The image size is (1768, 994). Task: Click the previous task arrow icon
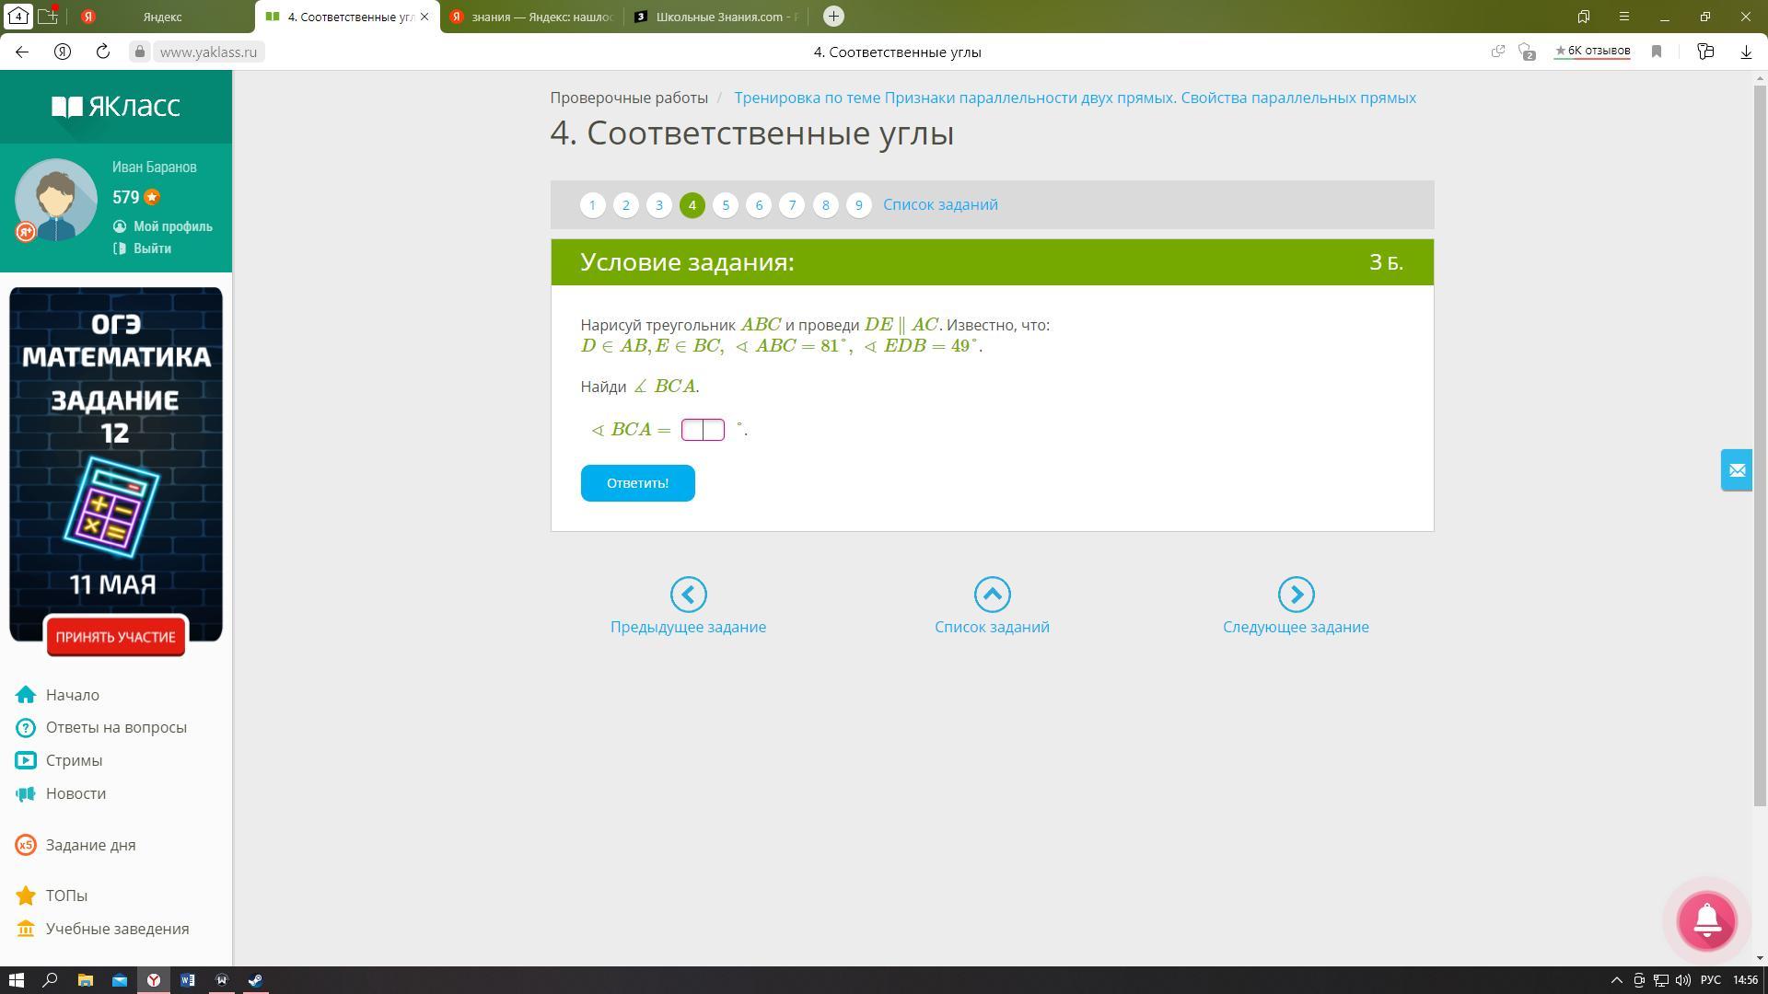(688, 595)
